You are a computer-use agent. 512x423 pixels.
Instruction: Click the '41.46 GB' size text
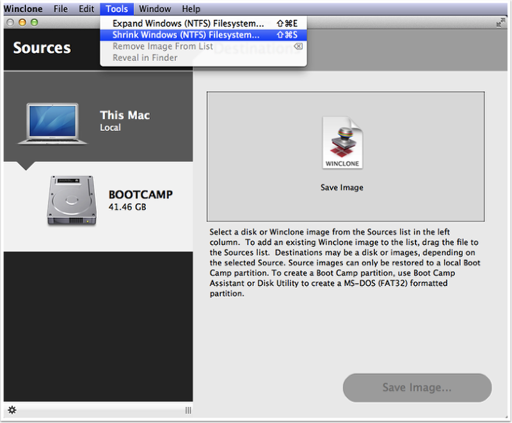point(127,207)
